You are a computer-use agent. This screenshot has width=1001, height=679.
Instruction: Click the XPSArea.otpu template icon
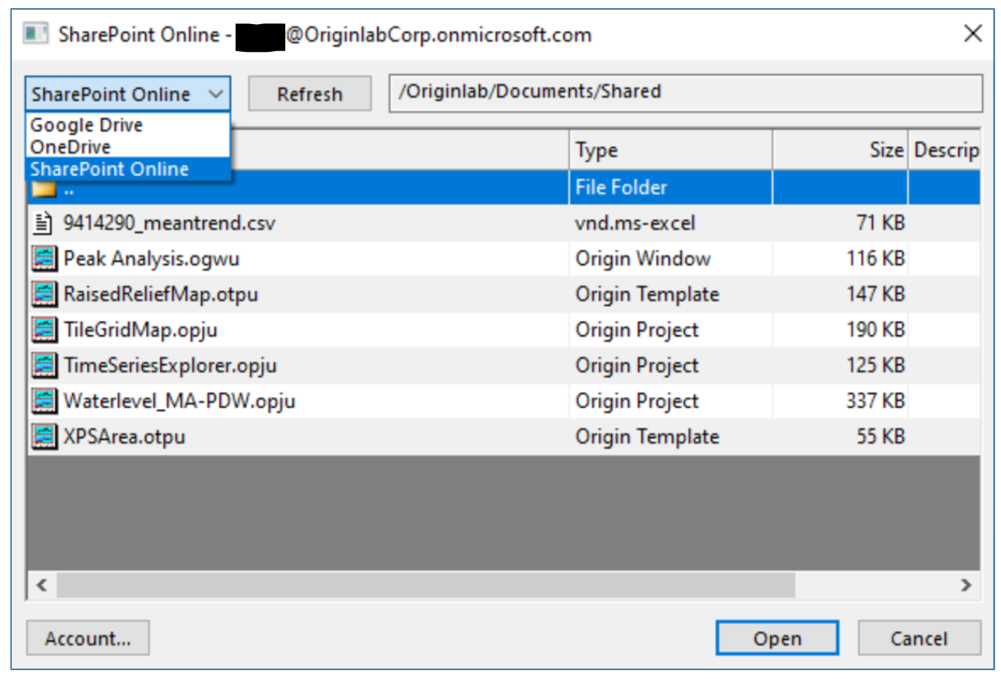tap(44, 437)
